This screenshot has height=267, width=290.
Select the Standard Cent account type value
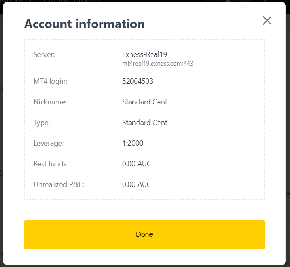tap(145, 123)
